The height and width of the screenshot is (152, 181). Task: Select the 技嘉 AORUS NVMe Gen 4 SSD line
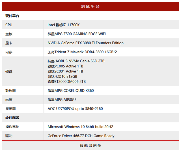(x=76, y=61)
